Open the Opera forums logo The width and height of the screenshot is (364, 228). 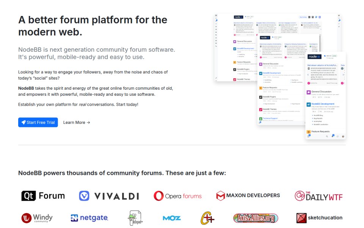tap(177, 196)
